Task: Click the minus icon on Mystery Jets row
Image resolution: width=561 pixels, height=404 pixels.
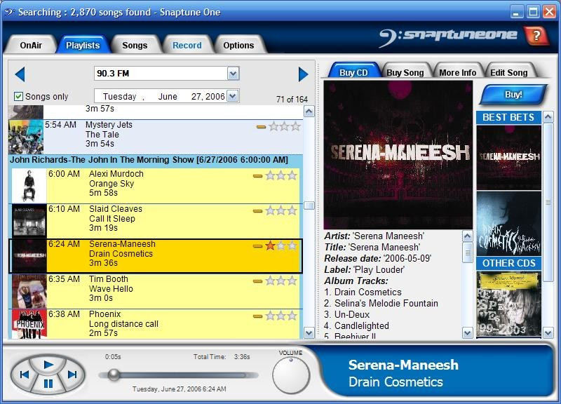Action: tap(261, 127)
